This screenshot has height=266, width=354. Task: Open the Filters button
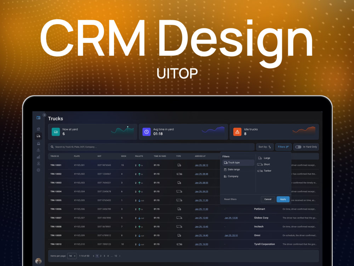[283, 147]
